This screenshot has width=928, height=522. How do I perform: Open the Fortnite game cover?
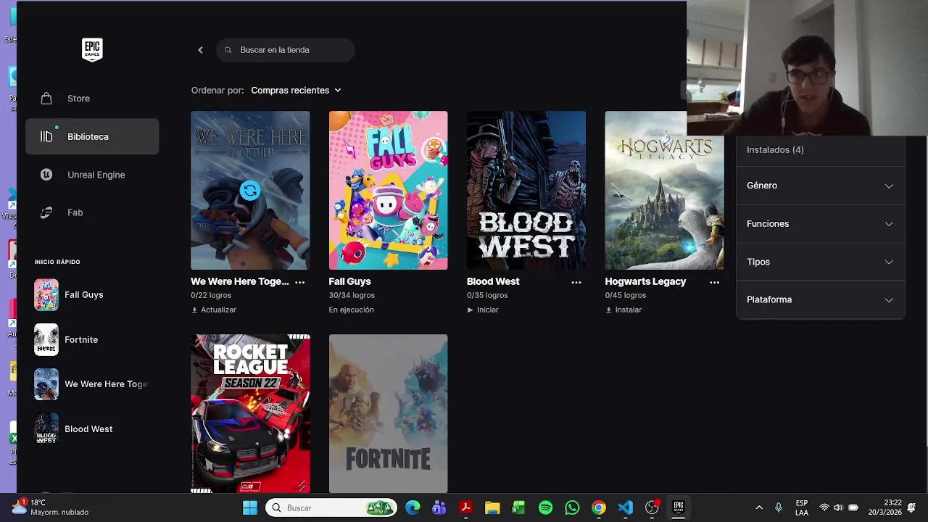point(388,413)
